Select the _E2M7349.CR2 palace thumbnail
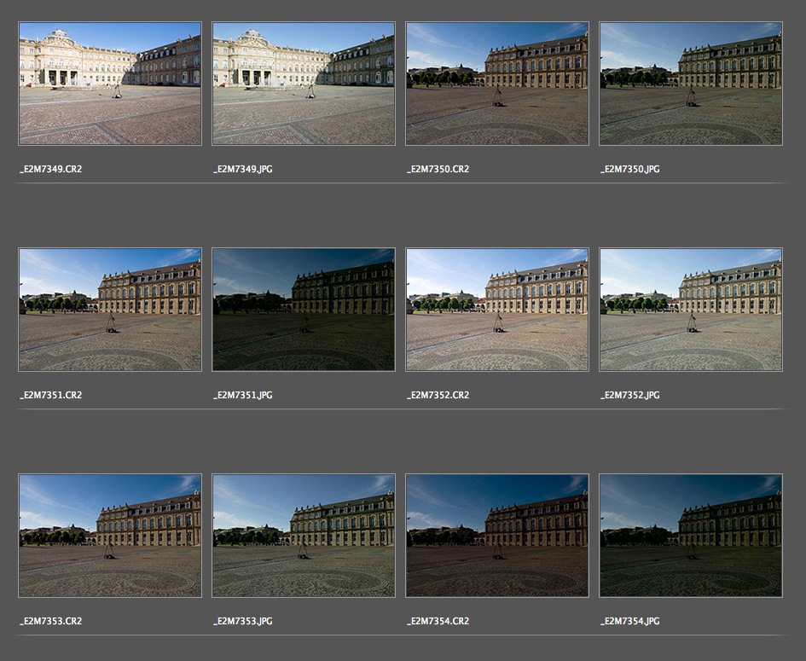 tap(110, 84)
